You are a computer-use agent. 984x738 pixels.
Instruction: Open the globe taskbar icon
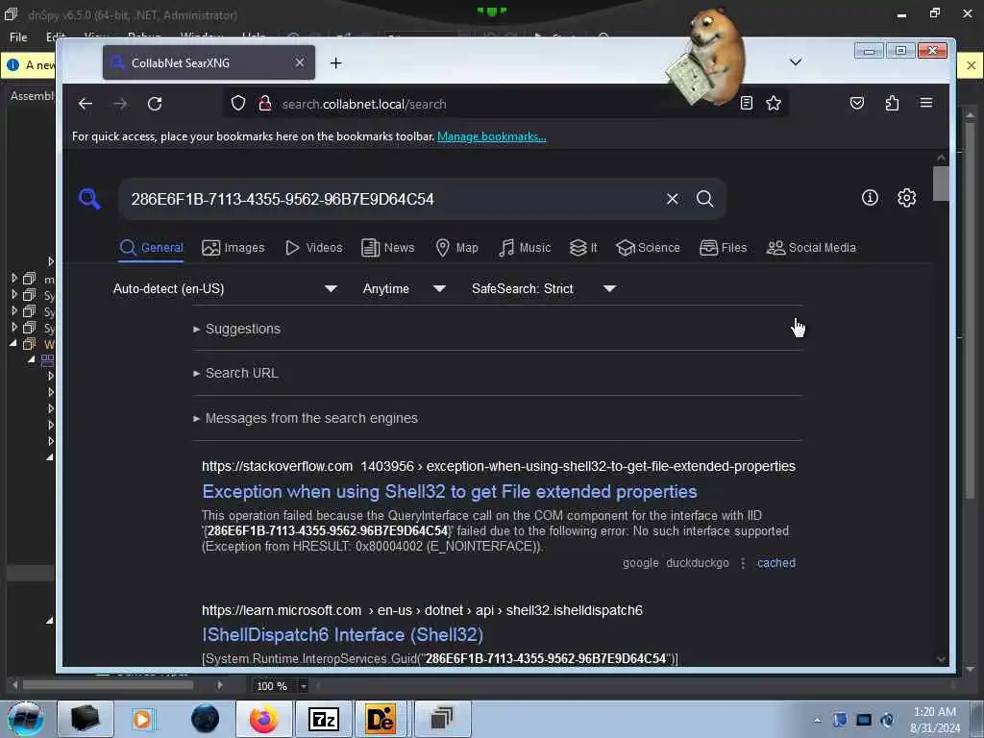(x=205, y=719)
